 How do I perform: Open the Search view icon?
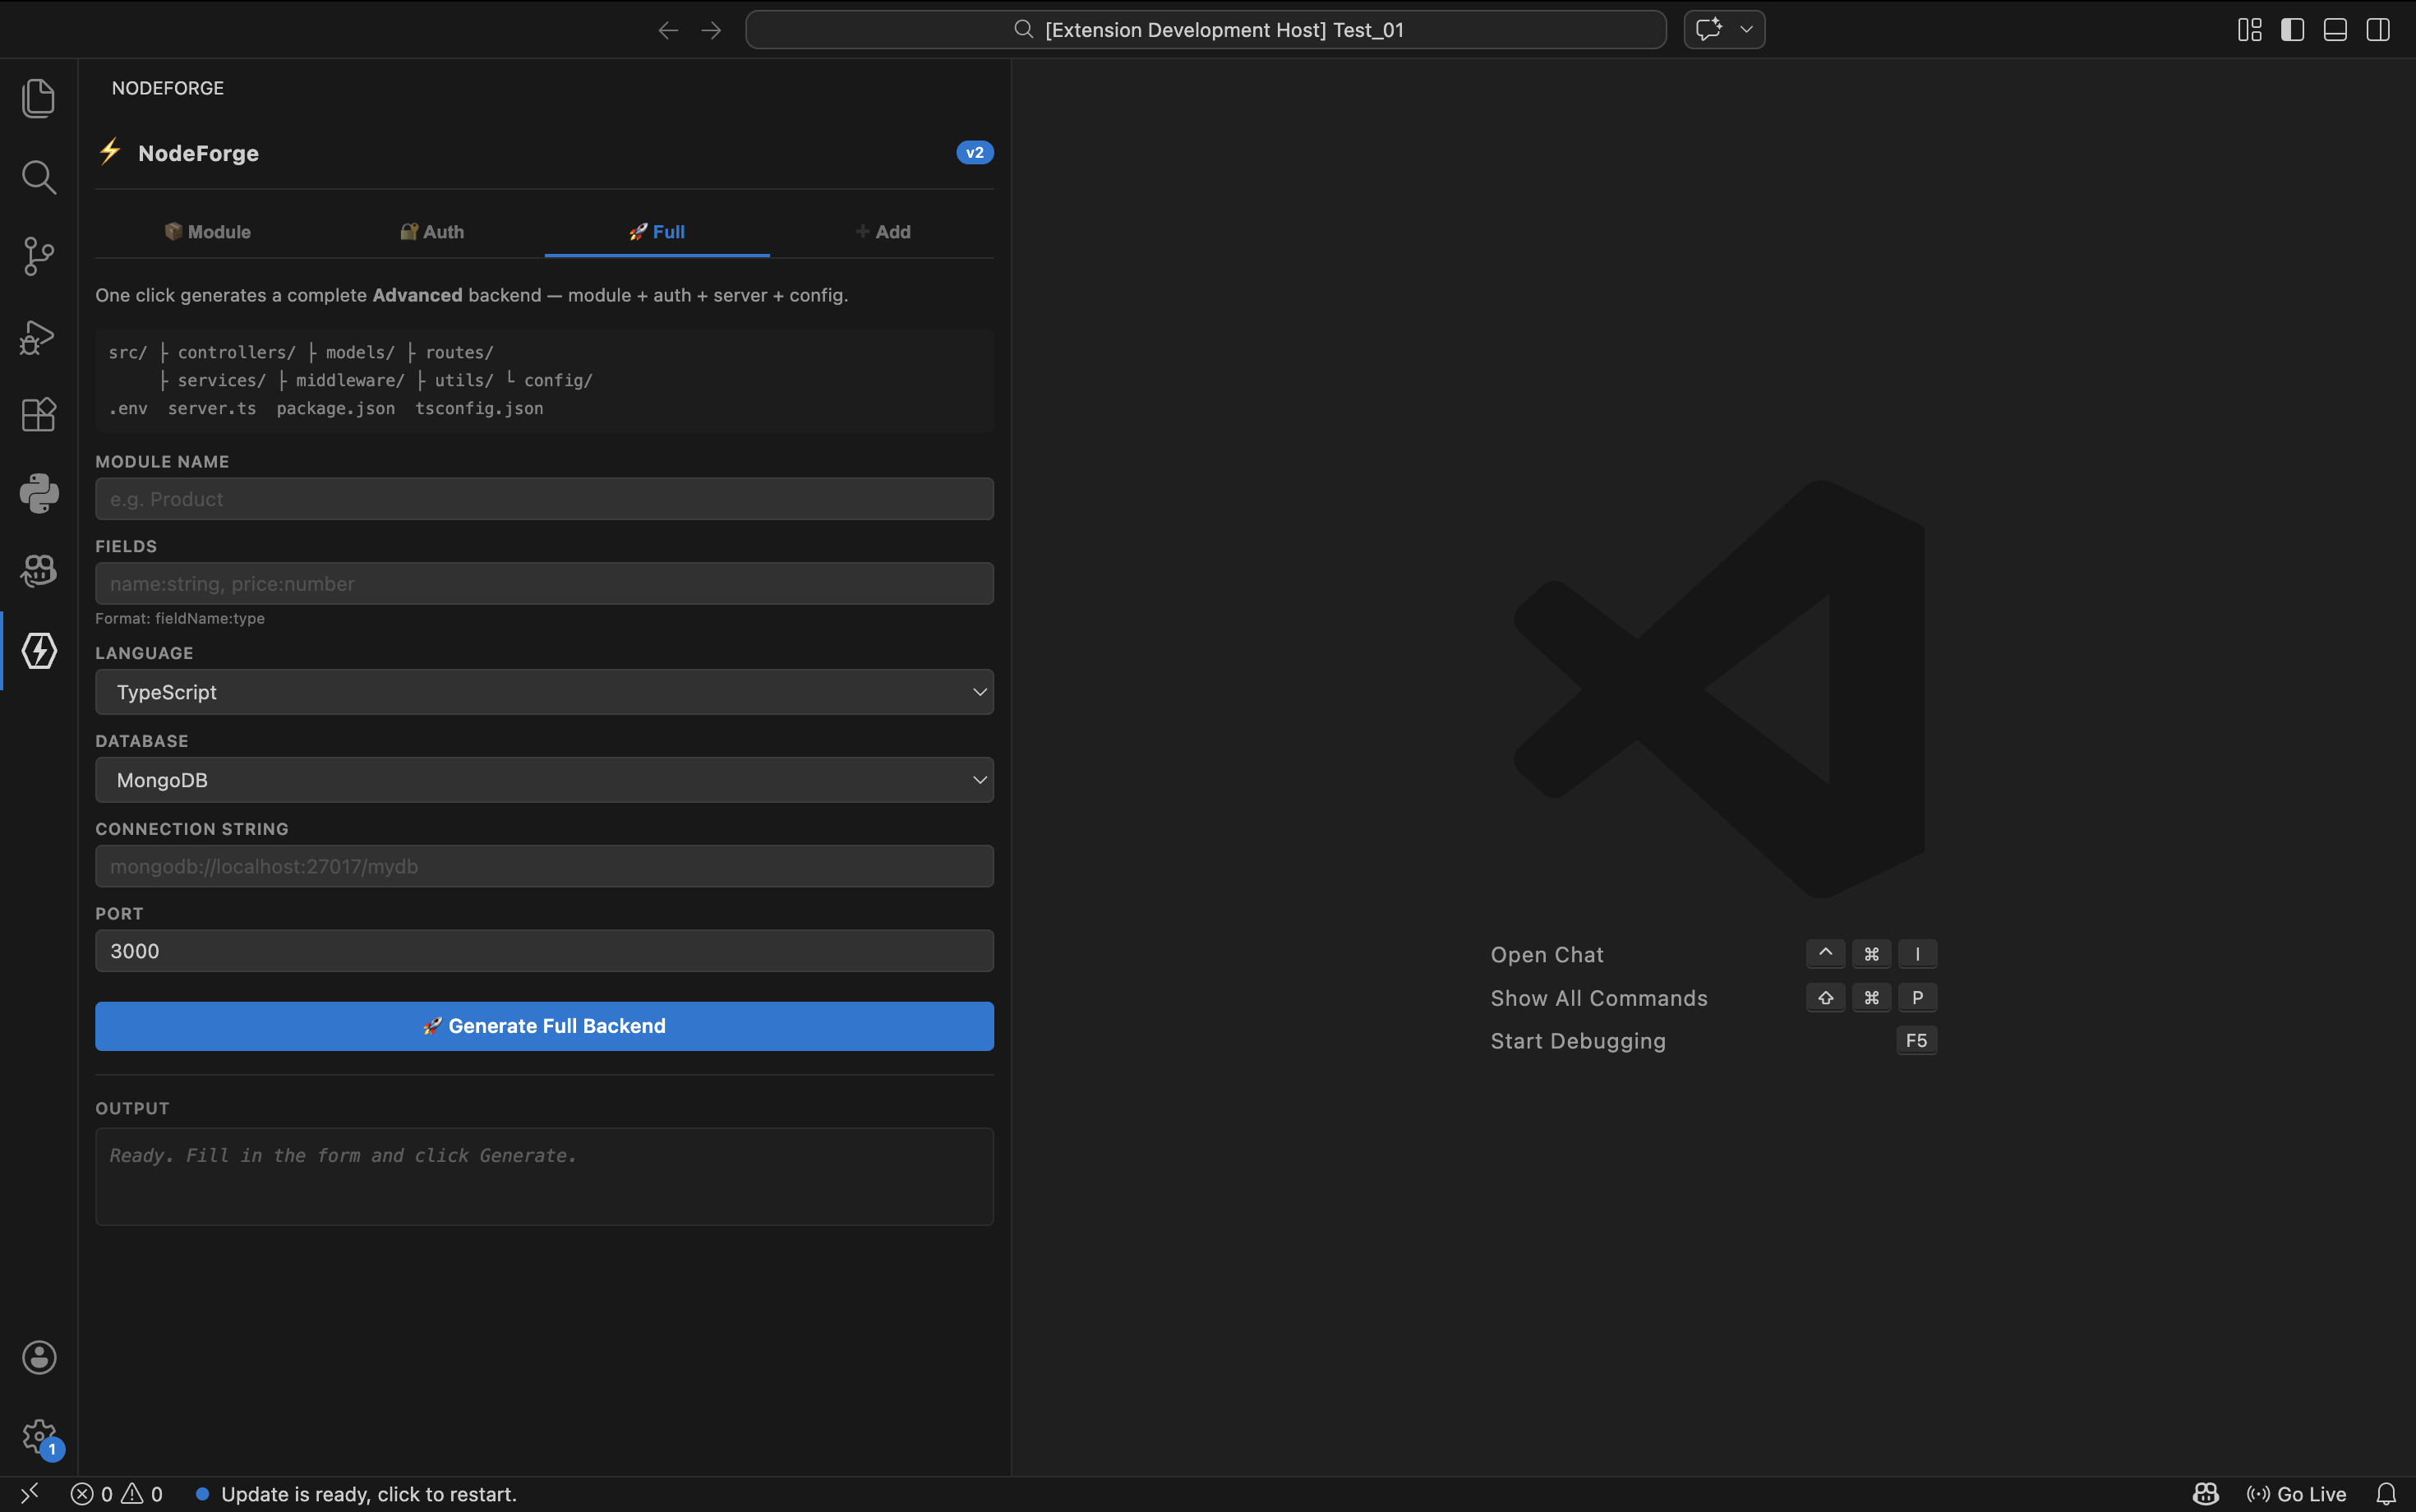[38, 177]
